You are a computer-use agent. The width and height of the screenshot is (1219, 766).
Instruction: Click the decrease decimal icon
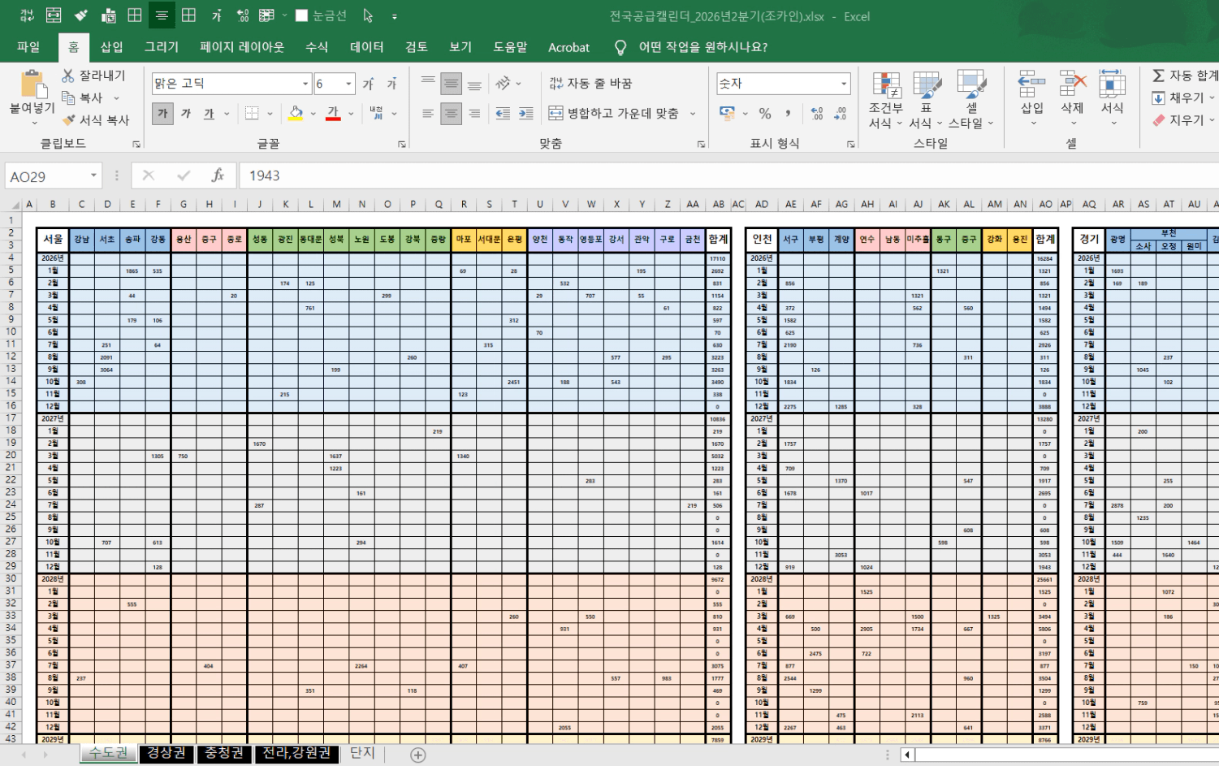point(841,114)
